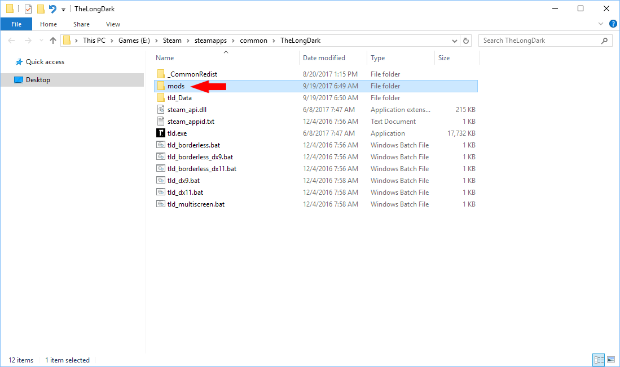Select the tld_borderless.bat file icon
Image resolution: width=620 pixels, height=367 pixels.
pyautogui.click(x=161, y=145)
